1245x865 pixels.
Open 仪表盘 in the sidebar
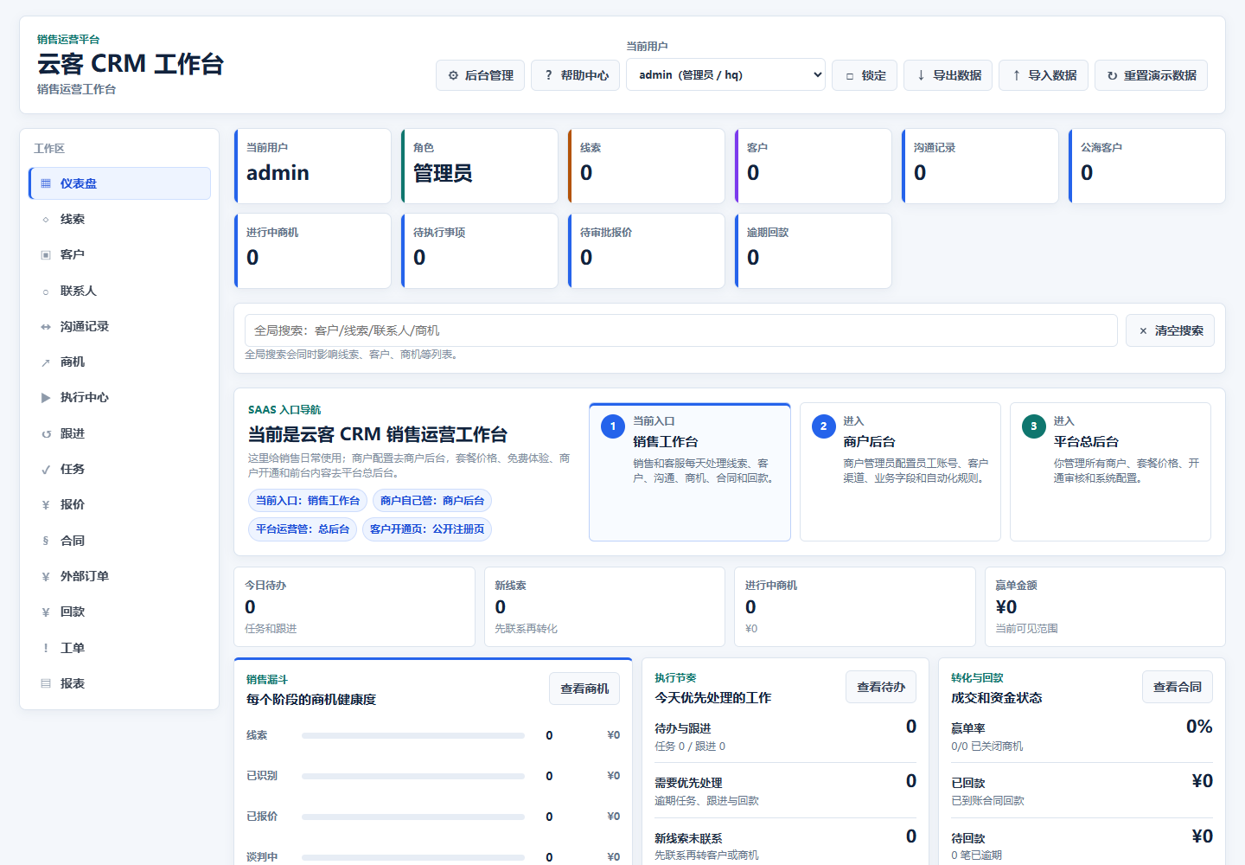coord(119,183)
